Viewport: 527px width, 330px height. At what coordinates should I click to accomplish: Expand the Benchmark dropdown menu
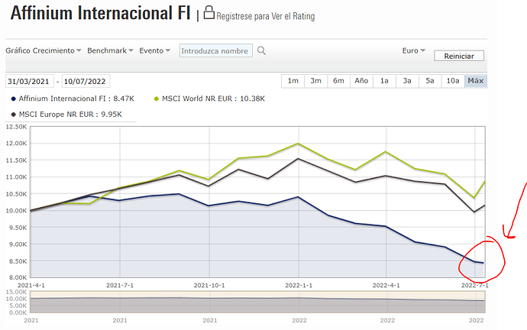110,50
